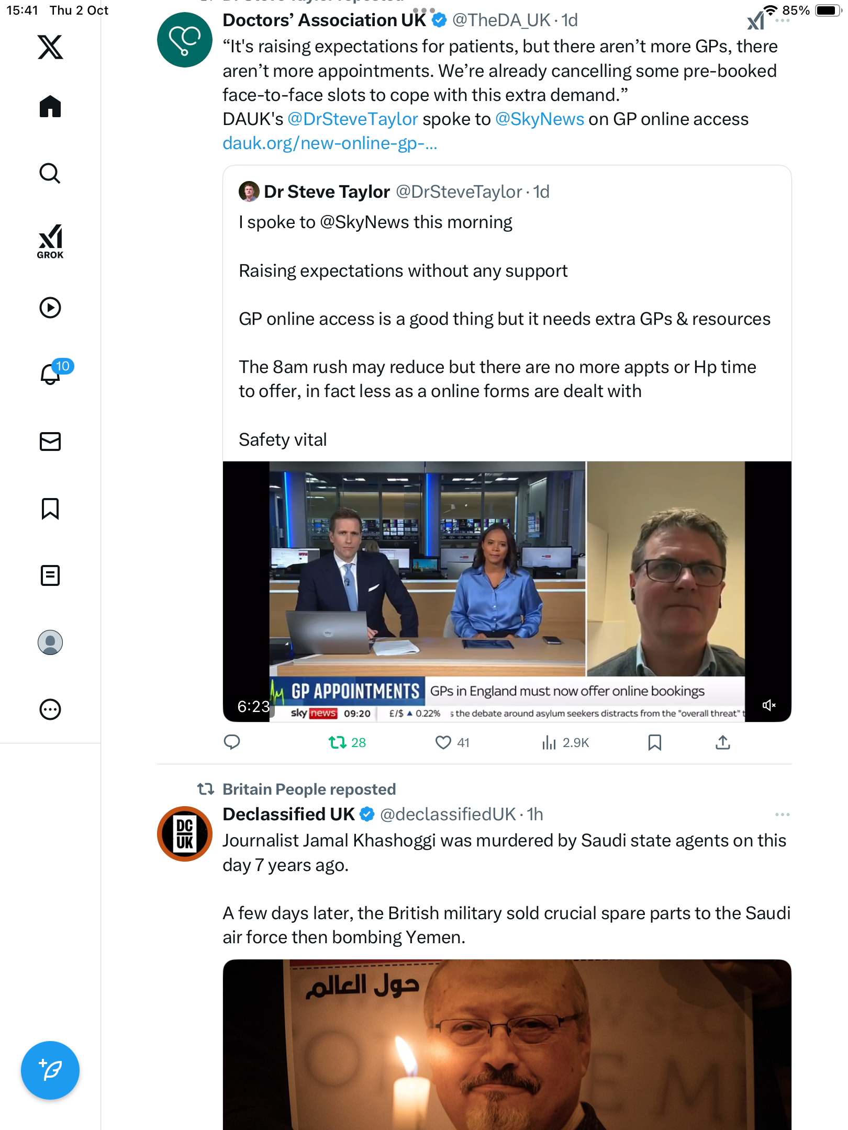Like the Doctors' Association UK post
Image resolution: width=848 pixels, height=1130 pixels.
[443, 742]
